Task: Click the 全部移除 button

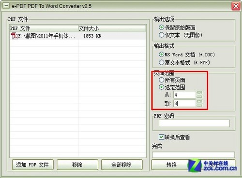Action: pos(121,164)
